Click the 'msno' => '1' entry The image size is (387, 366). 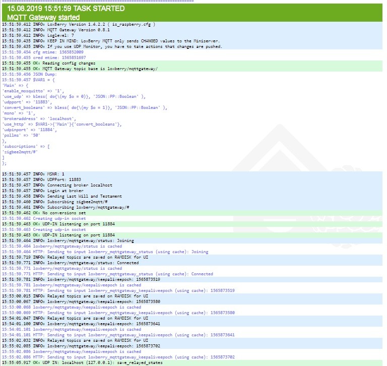19,113
